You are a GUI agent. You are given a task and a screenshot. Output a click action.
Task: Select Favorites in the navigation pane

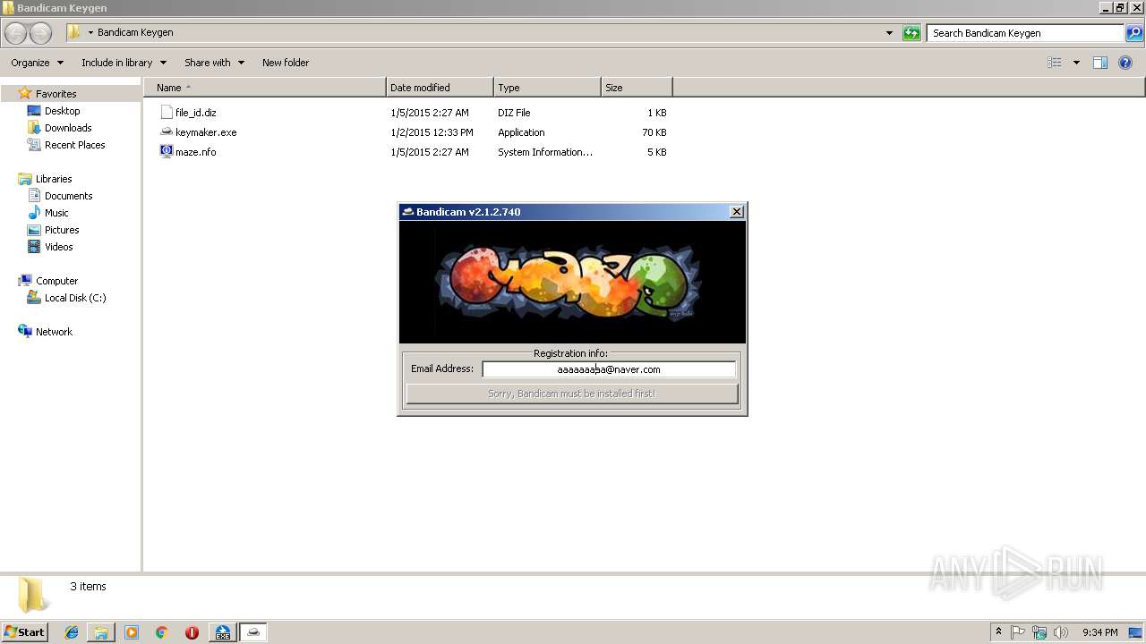click(x=56, y=94)
